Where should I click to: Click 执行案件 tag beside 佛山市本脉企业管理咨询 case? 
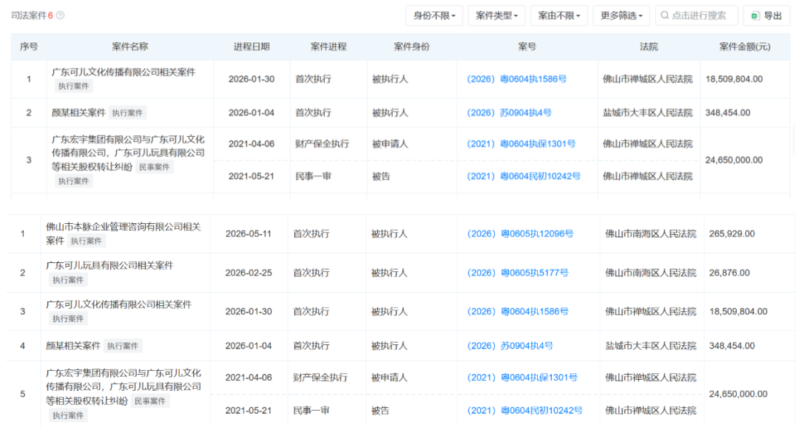(86, 241)
